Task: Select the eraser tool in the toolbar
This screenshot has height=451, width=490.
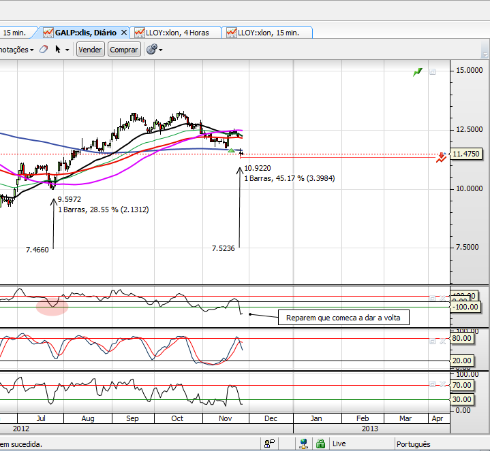Action: pyautogui.click(x=44, y=49)
